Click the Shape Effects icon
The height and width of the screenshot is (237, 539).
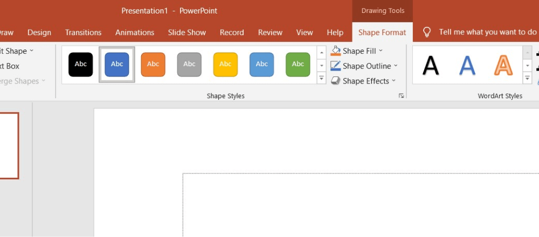point(336,81)
